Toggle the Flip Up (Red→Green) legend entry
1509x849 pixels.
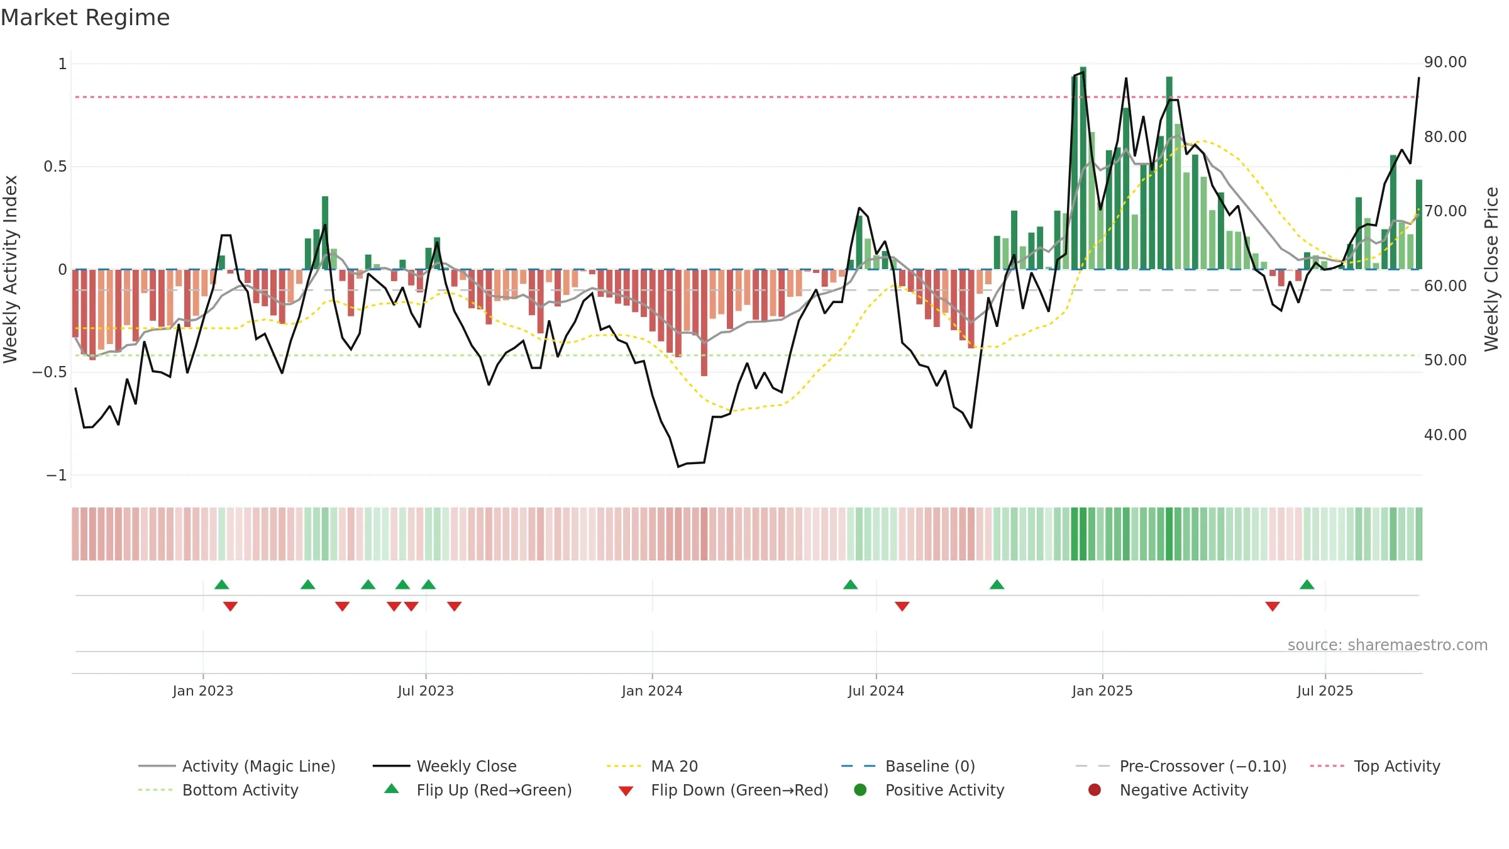pyautogui.click(x=478, y=790)
